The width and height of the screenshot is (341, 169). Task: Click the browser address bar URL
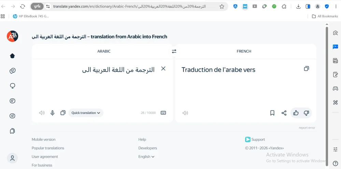coord(129,6)
